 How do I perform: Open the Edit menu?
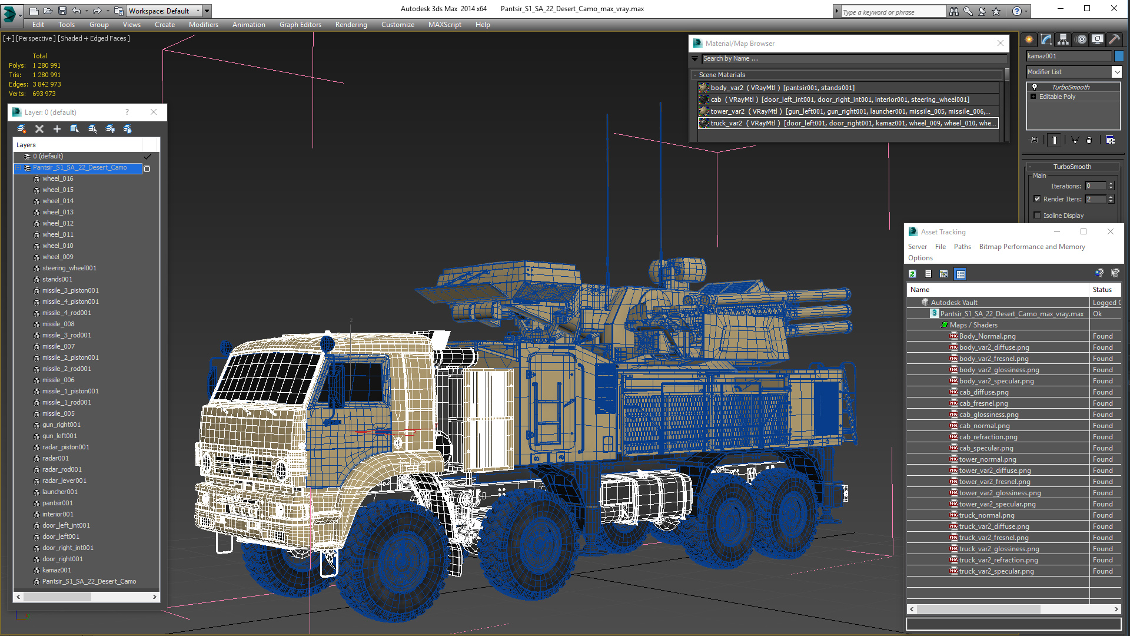tap(38, 25)
